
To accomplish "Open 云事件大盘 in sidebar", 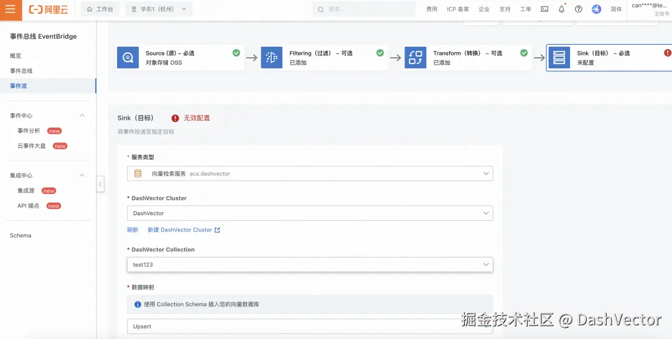I will (31, 146).
